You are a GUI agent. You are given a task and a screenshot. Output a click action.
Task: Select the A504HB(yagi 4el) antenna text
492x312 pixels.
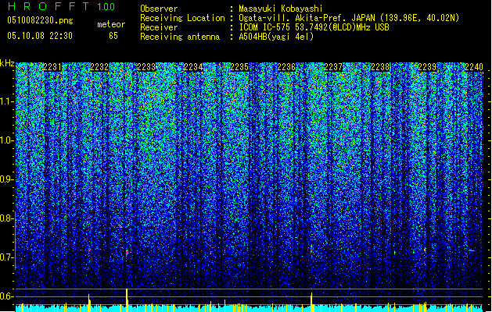tap(276, 37)
